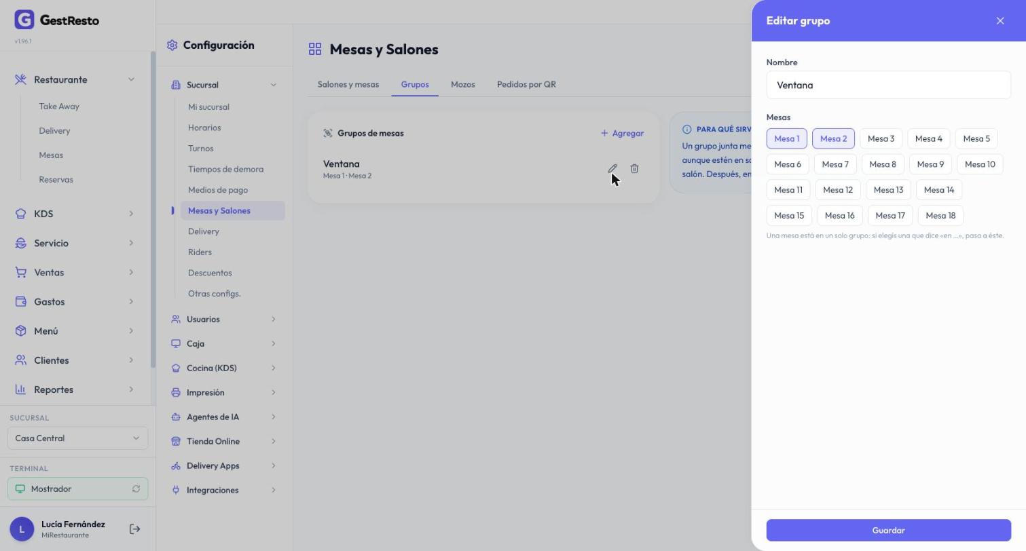Screen dimensions: 1026x551
Task: Click the KDS chef hat icon
Action: (x=20, y=214)
